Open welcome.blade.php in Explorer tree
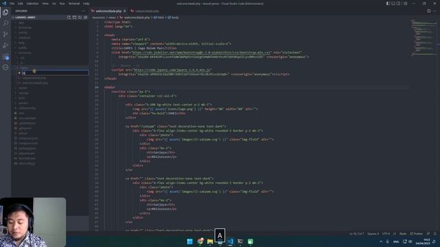 (x=35, y=83)
